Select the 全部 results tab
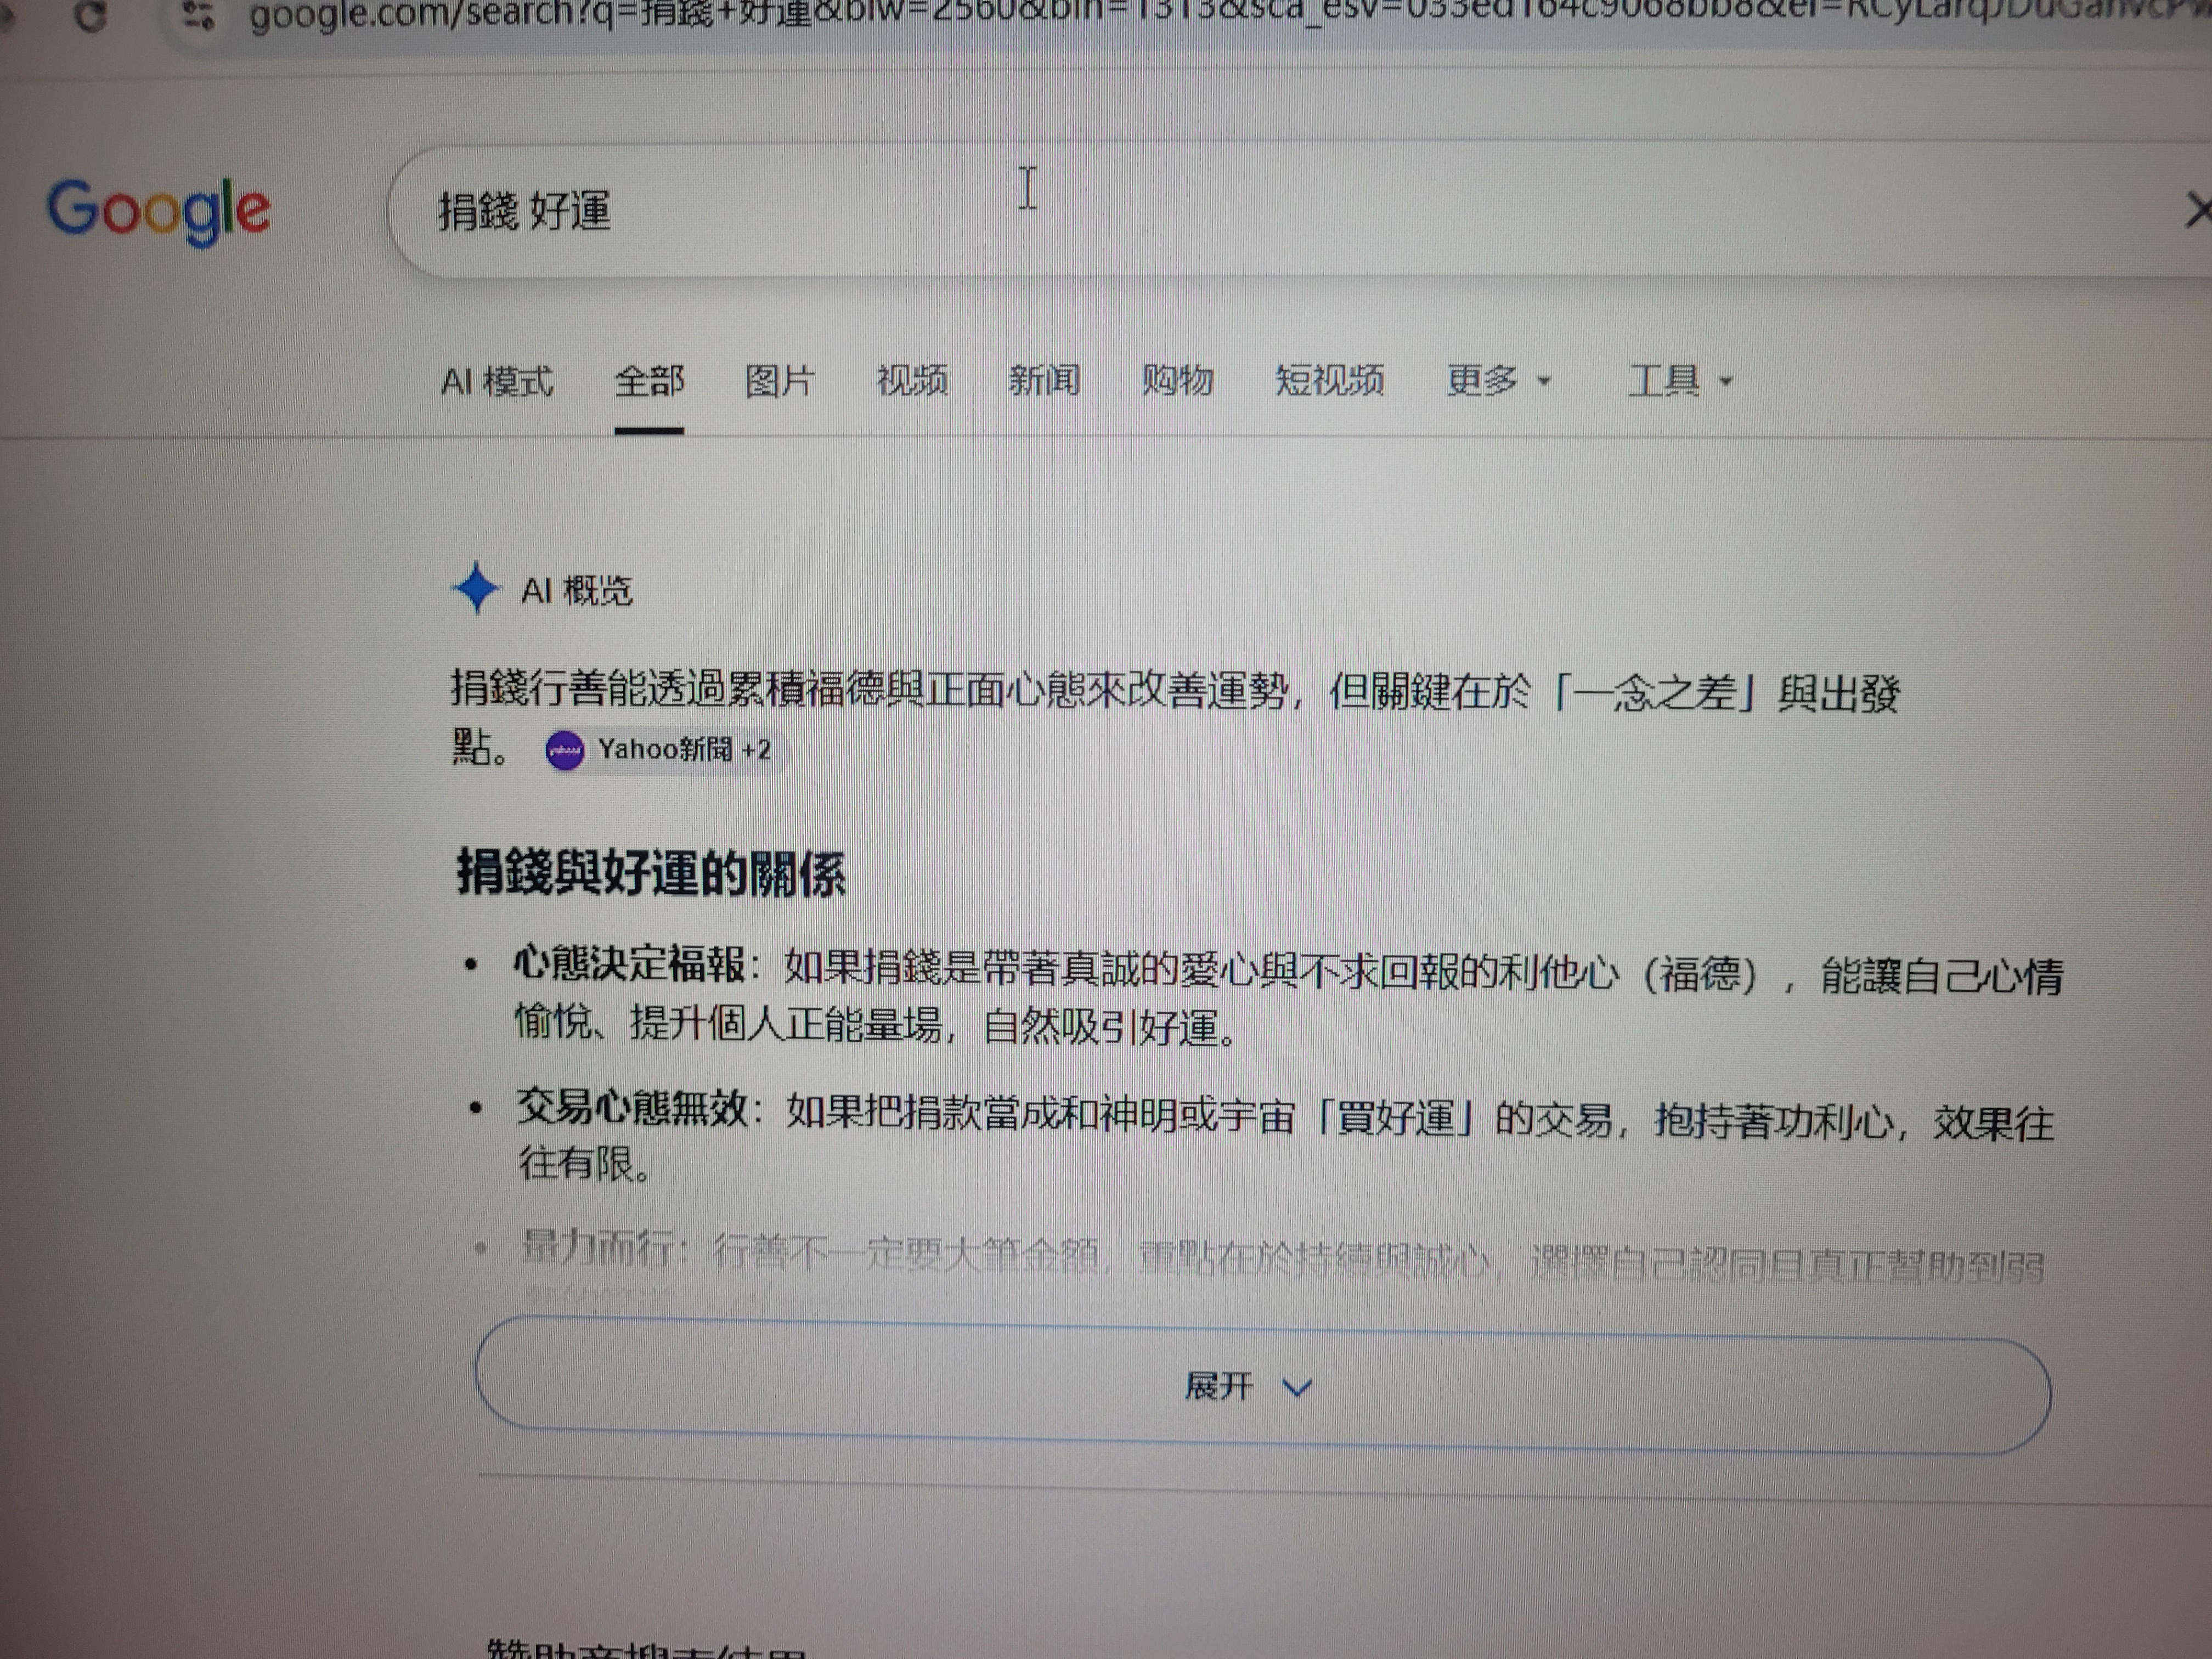This screenshot has height=1659, width=2212. (x=649, y=381)
